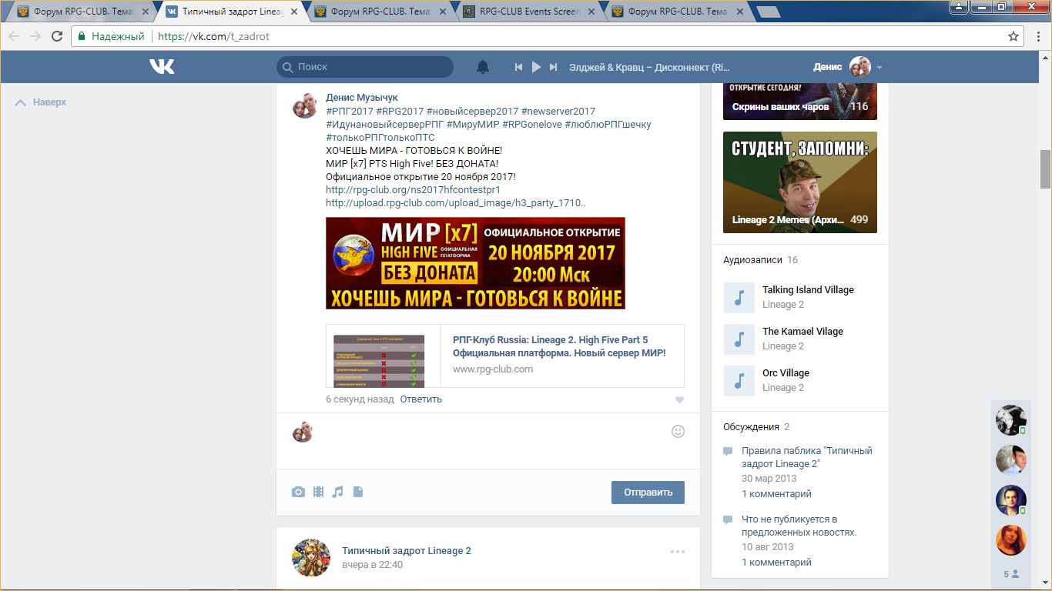This screenshot has height=591, width=1052.
Task: Click the browser reload button
Action: pyautogui.click(x=56, y=36)
